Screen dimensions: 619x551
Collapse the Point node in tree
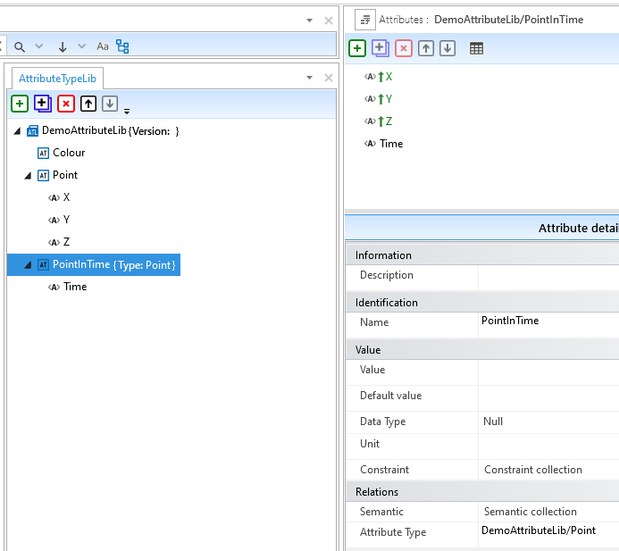(x=29, y=176)
